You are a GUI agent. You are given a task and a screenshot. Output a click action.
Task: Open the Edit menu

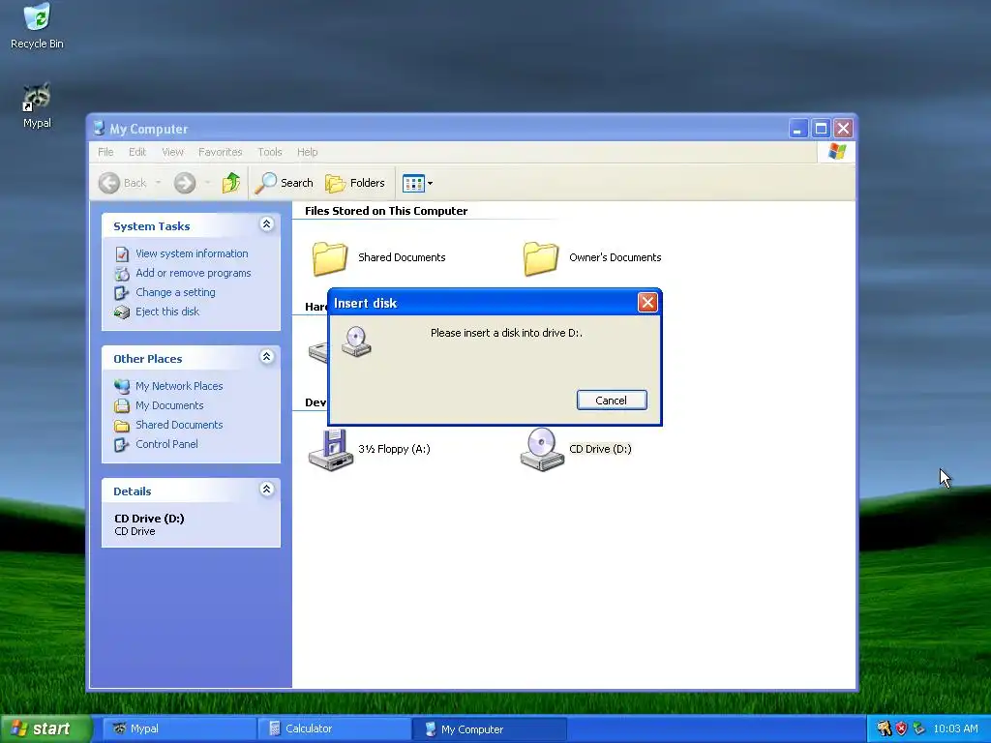point(137,152)
